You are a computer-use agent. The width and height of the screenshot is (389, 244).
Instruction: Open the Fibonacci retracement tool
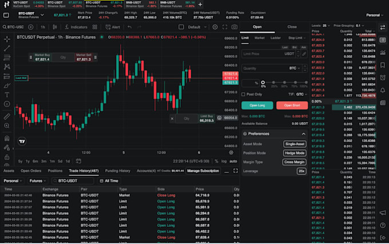click(7, 57)
